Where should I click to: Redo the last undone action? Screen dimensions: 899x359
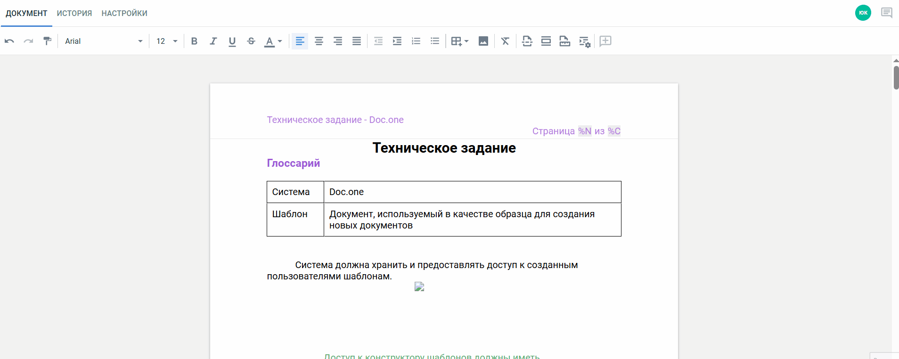(28, 41)
